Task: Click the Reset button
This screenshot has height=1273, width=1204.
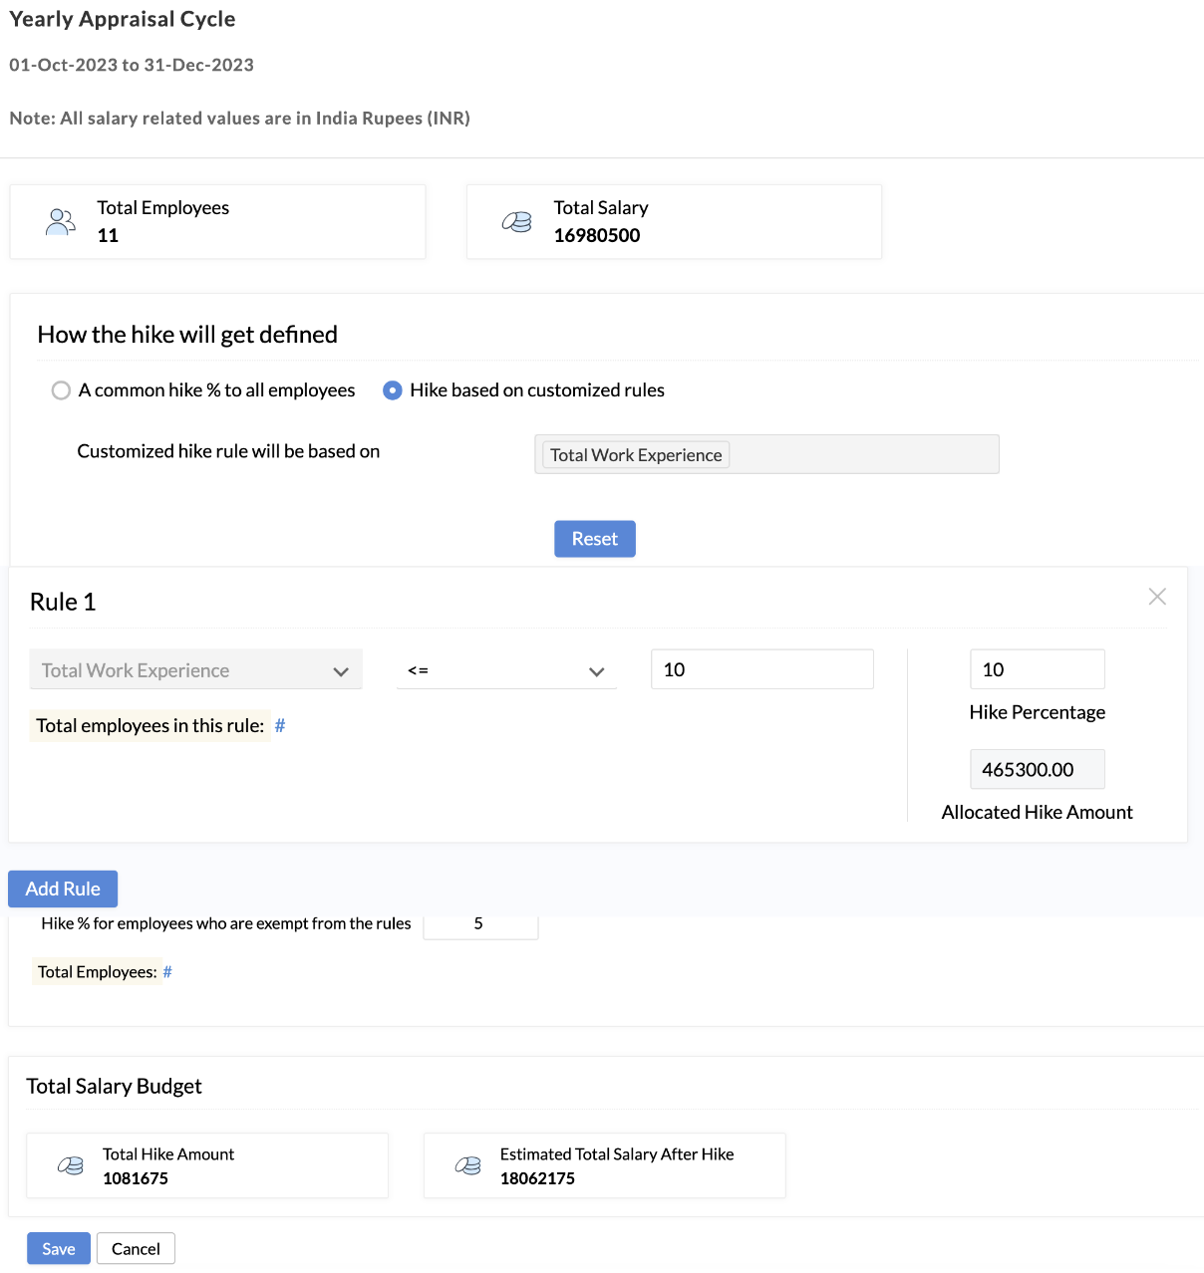Action: [x=595, y=539]
